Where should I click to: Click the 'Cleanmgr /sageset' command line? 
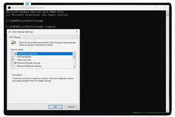pos(31,27)
